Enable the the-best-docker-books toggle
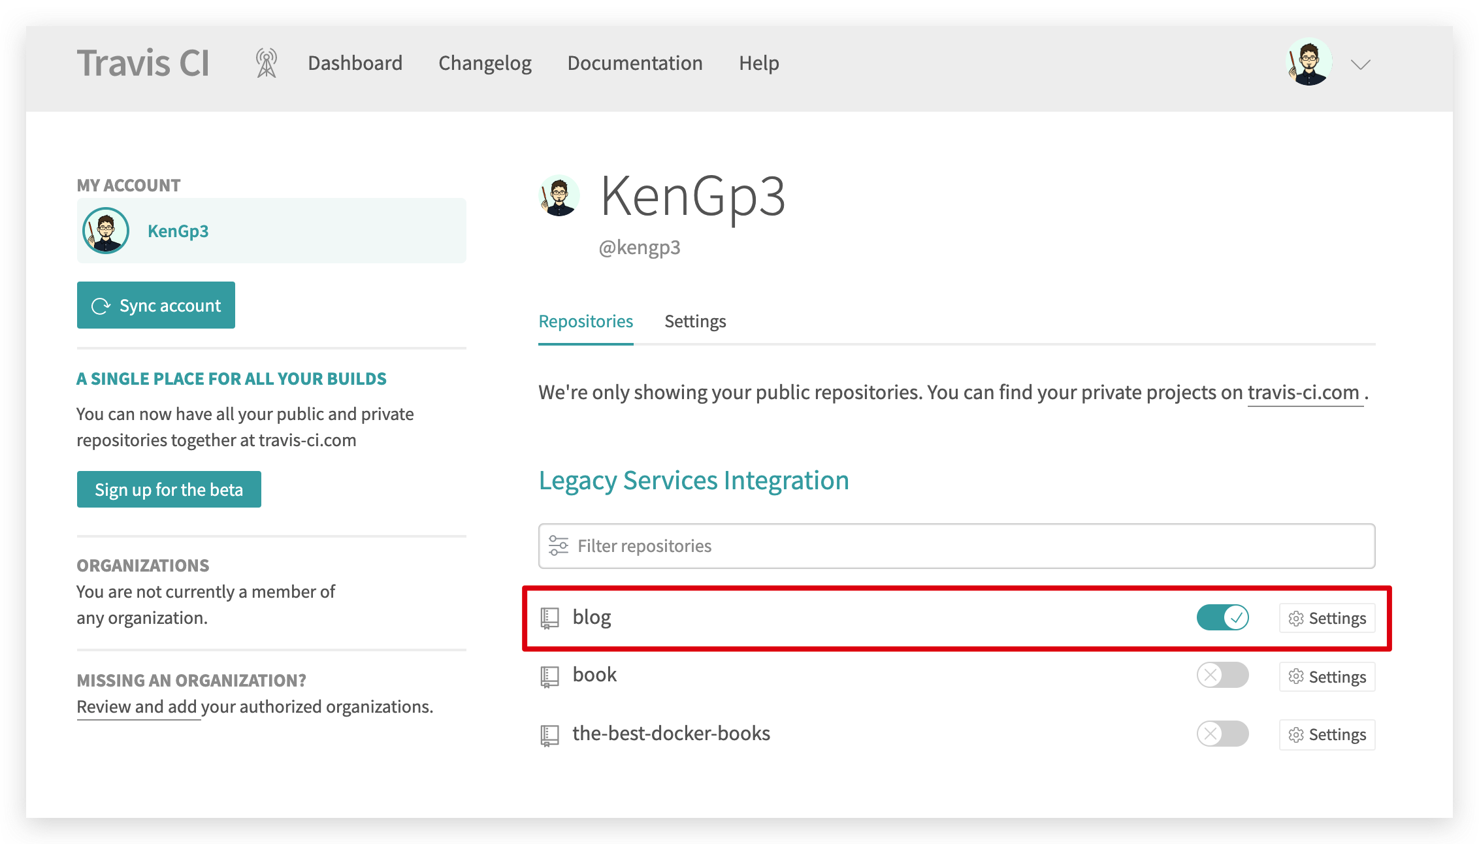 coord(1222,734)
